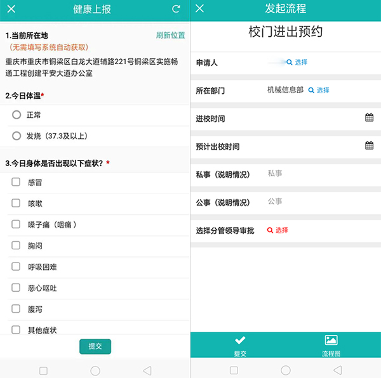Select 正常 body temperature option
381x378 pixels.
click(17, 115)
